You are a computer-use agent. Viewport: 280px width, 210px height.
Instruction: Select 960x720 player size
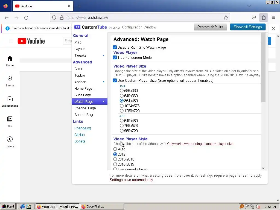tap(122, 131)
